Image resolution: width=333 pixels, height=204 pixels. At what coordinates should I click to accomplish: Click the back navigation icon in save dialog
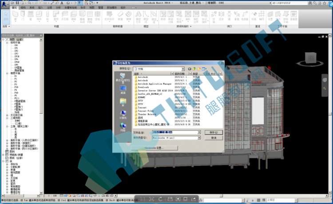click(x=190, y=69)
